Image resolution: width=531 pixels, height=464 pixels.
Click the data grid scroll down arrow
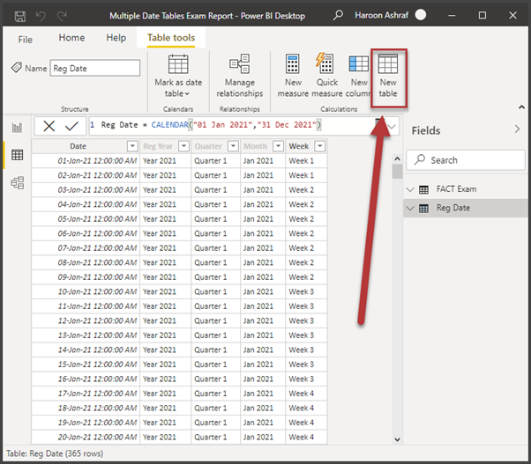(397, 439)
